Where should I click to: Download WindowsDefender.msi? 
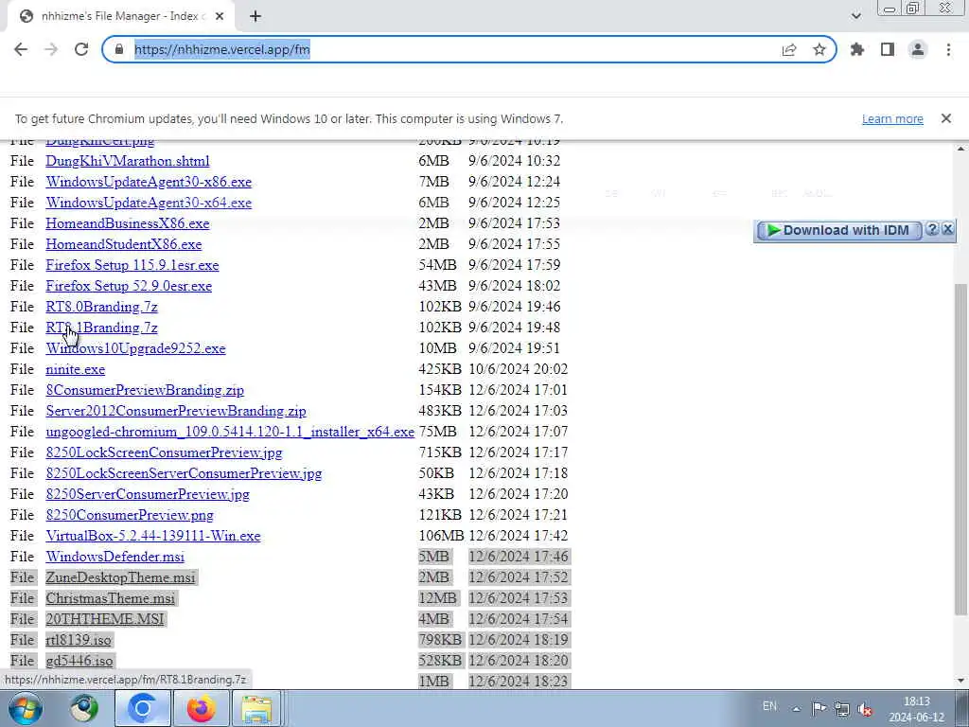(x=115, y=557)
